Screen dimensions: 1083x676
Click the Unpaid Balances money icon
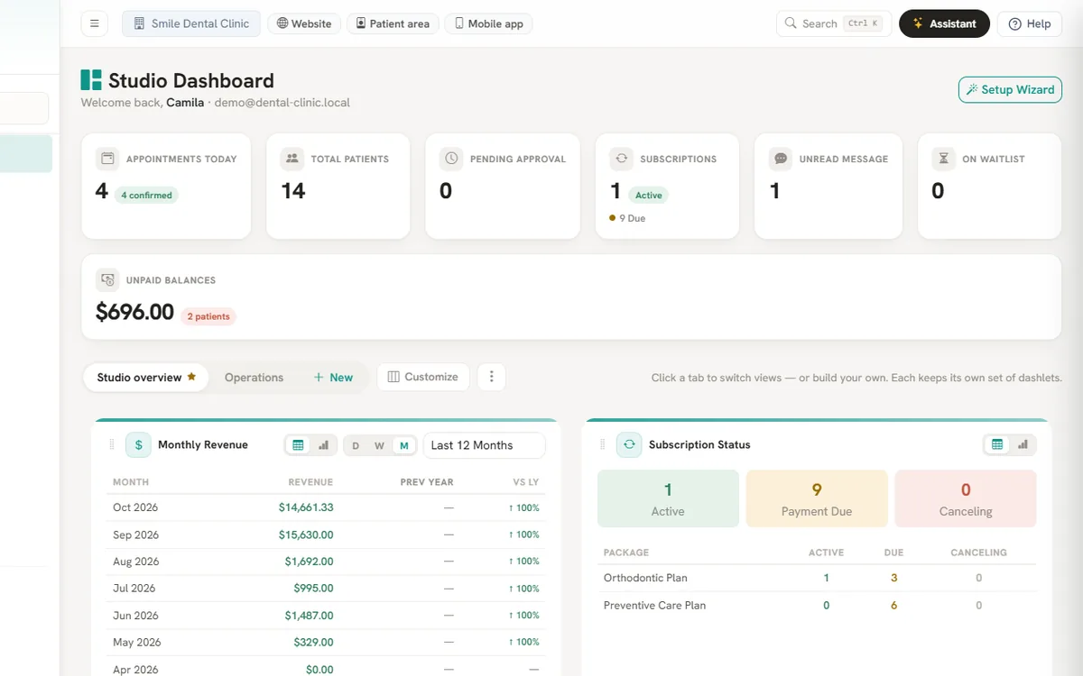tap(107, 280)
